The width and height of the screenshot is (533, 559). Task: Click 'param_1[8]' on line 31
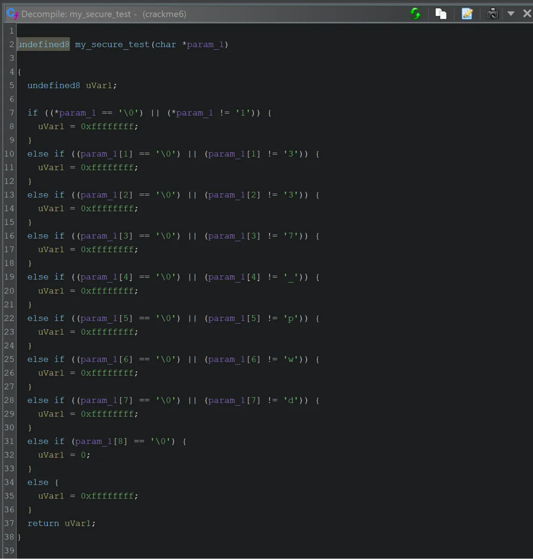click(x=101, y=441)
